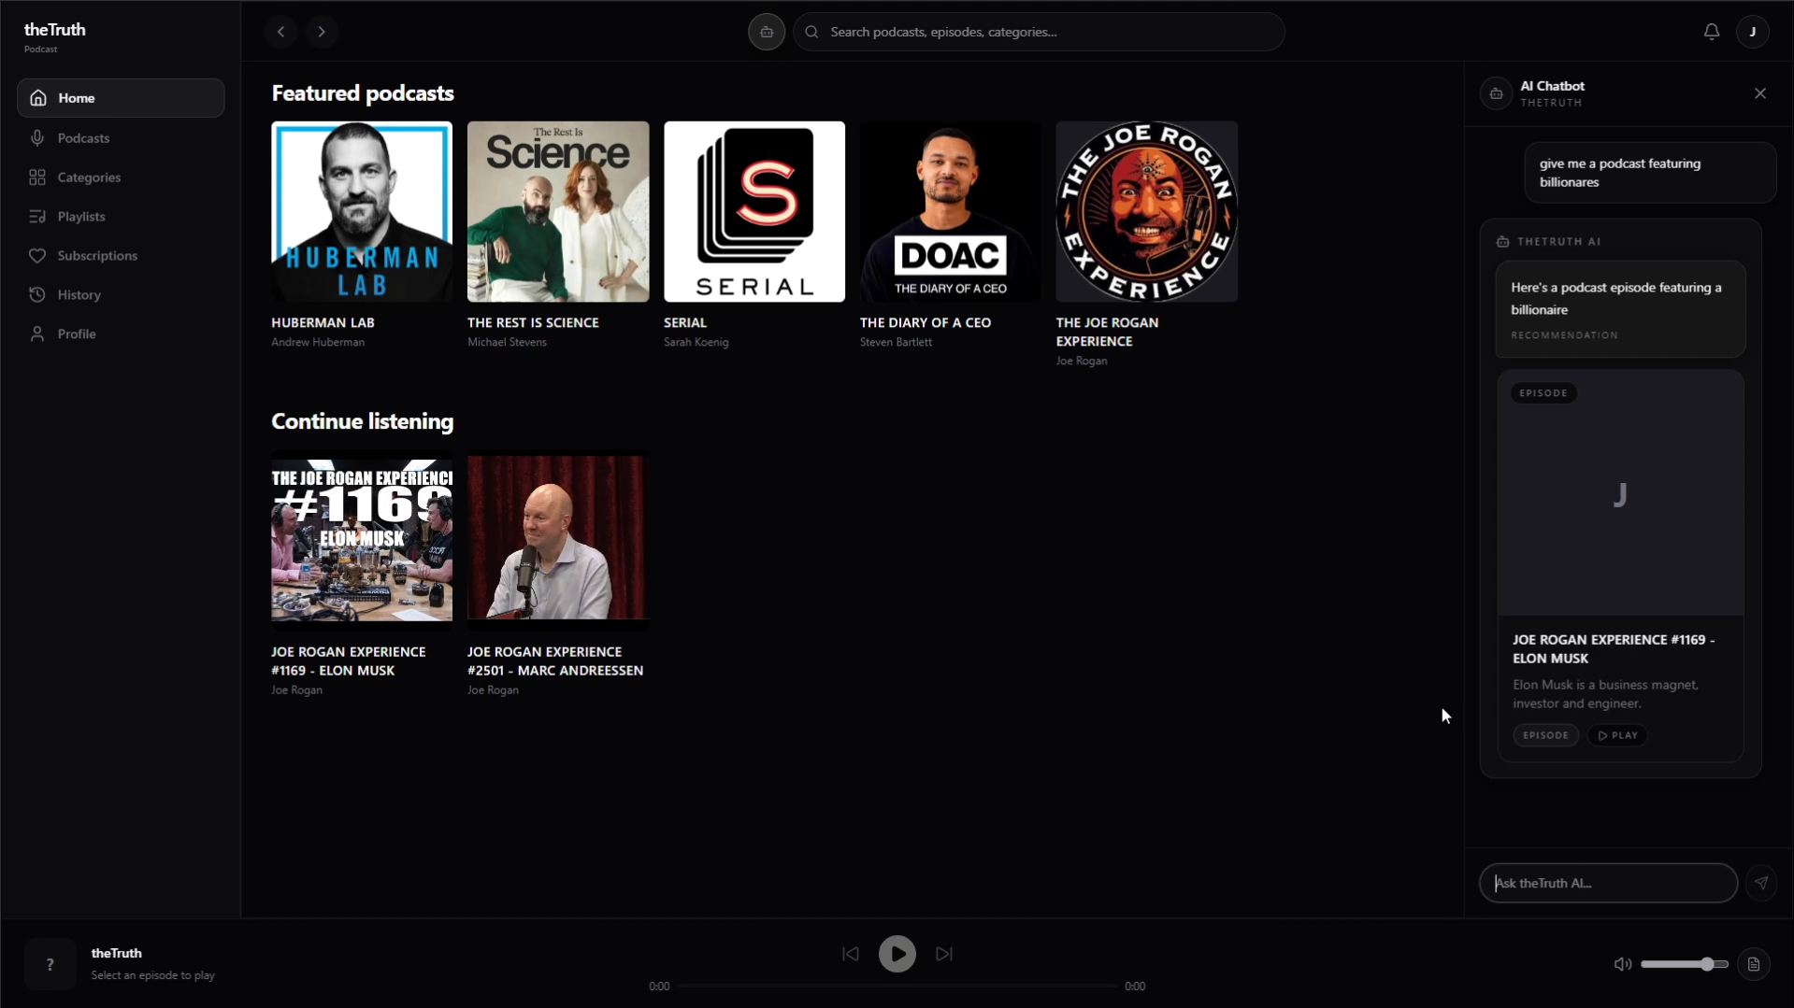The image size is (1794, 1008).
Task: Click the Episode tag button beside Play
Action: tap(1545, 735)
